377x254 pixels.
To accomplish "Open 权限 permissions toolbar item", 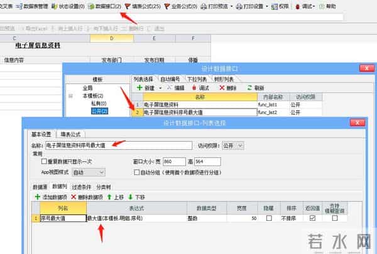I will tap(280, 6).
